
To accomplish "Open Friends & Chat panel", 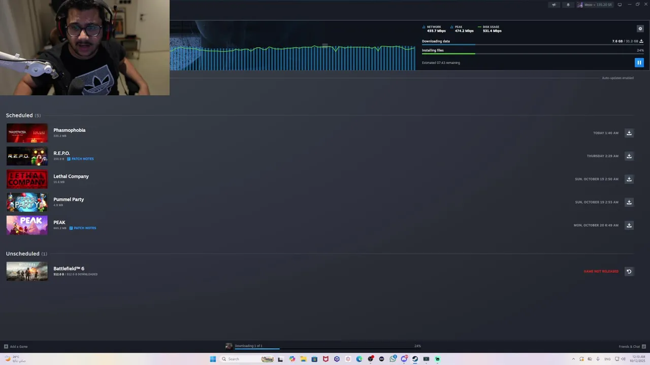I will pyautogui.click(x=632, y=347).
